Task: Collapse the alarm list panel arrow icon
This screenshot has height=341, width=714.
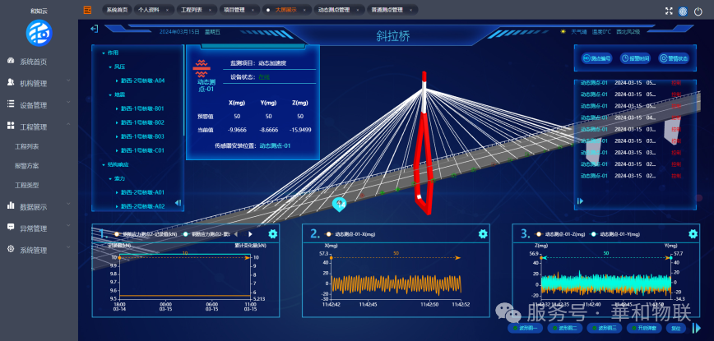Action: (x=581, y=201)
